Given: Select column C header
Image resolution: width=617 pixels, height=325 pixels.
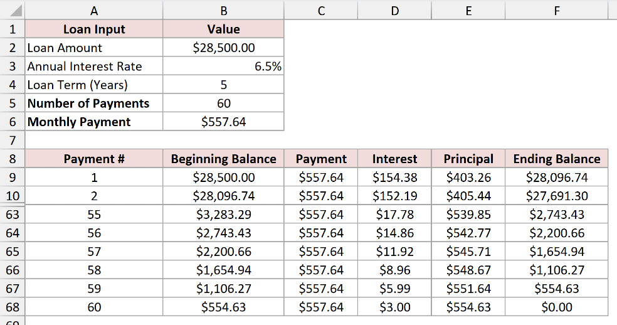Looking at the screenshot, I should click(321, 11).
